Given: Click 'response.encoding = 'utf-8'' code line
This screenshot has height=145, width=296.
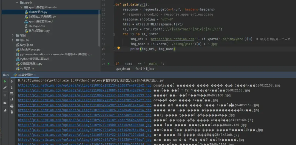Looking at the screenshot, I should click(148, 19).
